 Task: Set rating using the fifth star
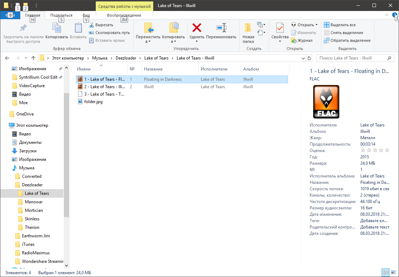(387, 150)
